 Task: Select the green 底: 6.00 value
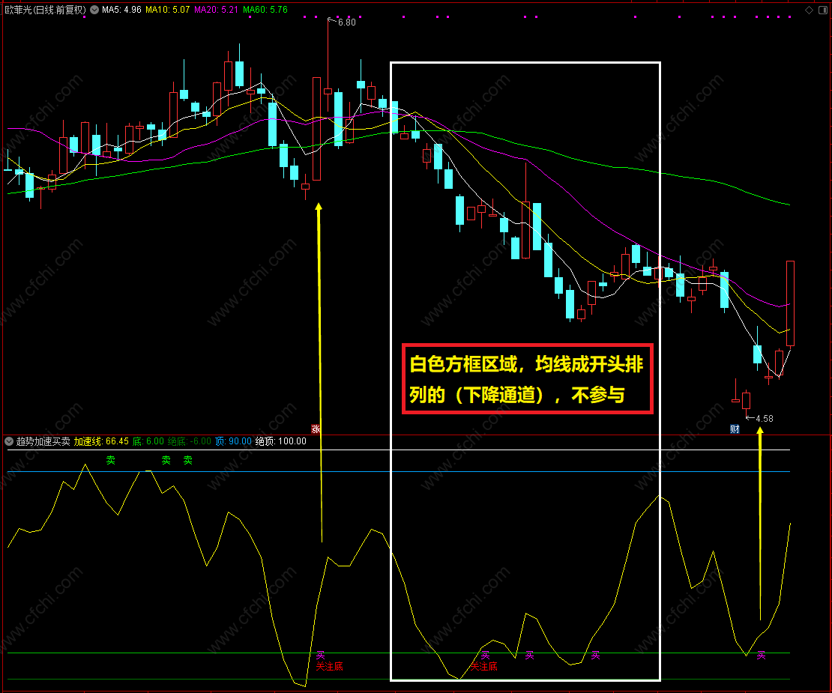tap(148, 441)
